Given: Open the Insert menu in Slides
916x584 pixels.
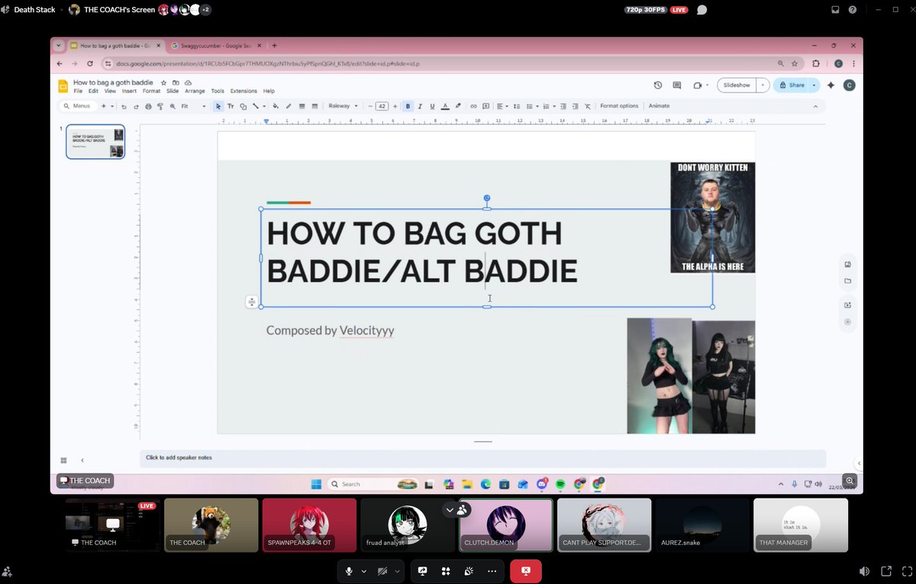Looking at the screenshot, I should point(129,91).
